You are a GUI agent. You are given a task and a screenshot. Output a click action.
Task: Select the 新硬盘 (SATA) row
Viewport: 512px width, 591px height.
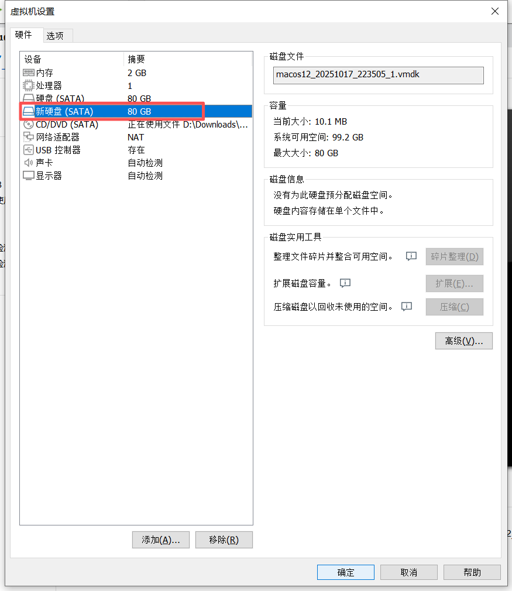pyautogui.click(x=136, y=112)
